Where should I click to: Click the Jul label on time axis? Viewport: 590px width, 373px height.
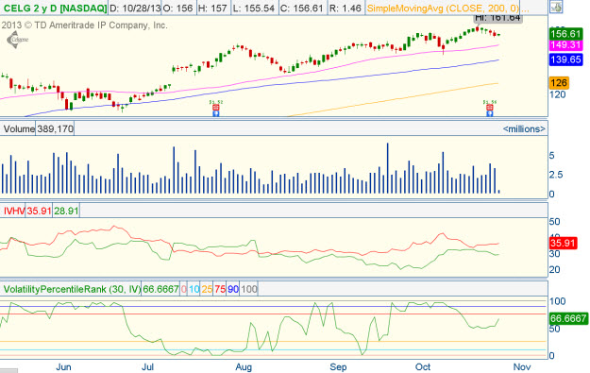coord(147,367)
